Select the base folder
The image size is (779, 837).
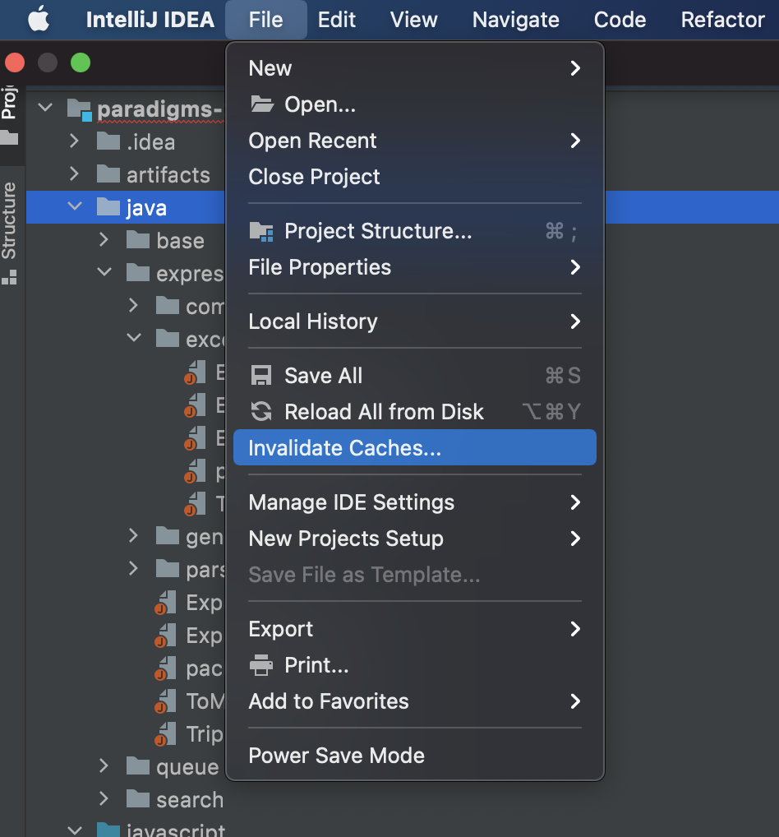[x=180, y=241]
